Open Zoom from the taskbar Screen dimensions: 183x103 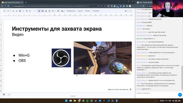tap(117, 101)
